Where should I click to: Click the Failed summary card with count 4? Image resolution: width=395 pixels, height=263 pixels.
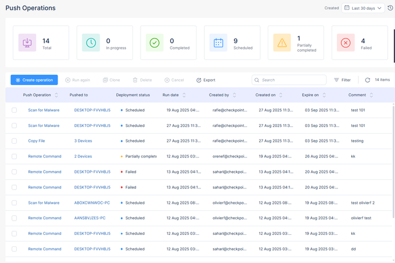(359, 42)
